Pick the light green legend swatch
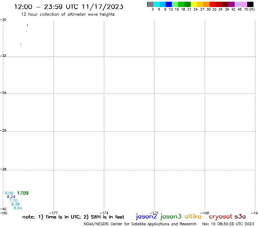 tap(175, 4)
